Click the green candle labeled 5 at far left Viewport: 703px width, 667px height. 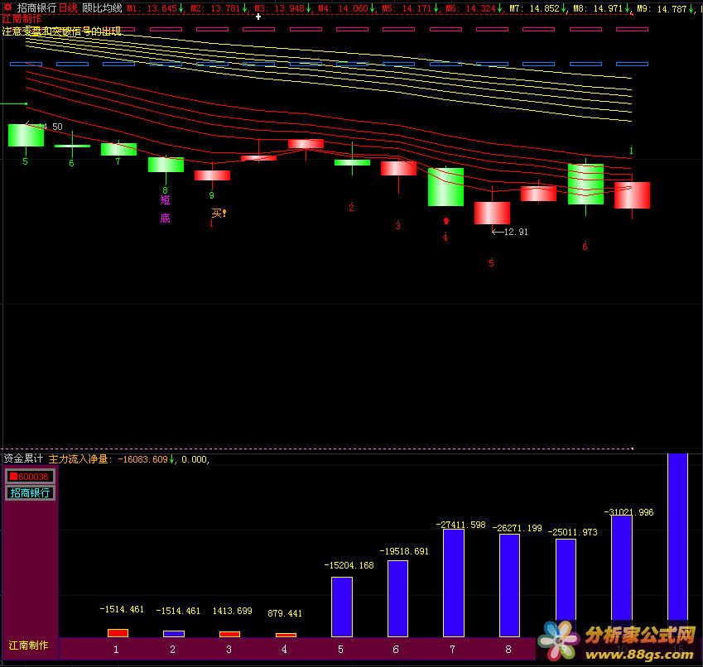(x=26, y=135)
